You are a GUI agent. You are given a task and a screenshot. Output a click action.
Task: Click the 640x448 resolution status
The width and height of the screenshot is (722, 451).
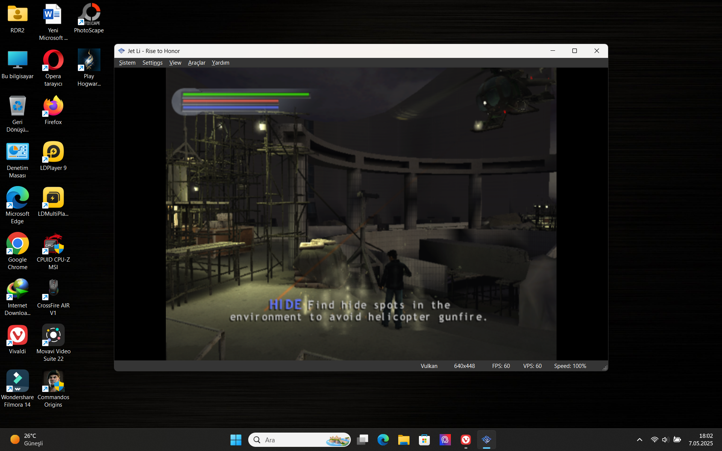(x=464, y=366)
